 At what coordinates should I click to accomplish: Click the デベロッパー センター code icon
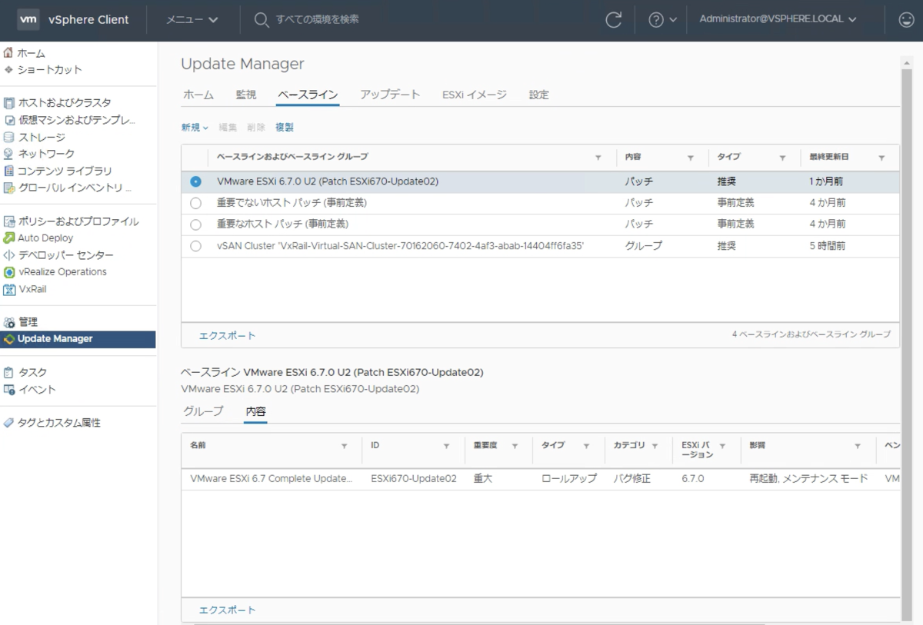9,255
